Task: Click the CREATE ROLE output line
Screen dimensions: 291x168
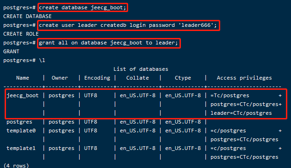Action: [21, 34]
